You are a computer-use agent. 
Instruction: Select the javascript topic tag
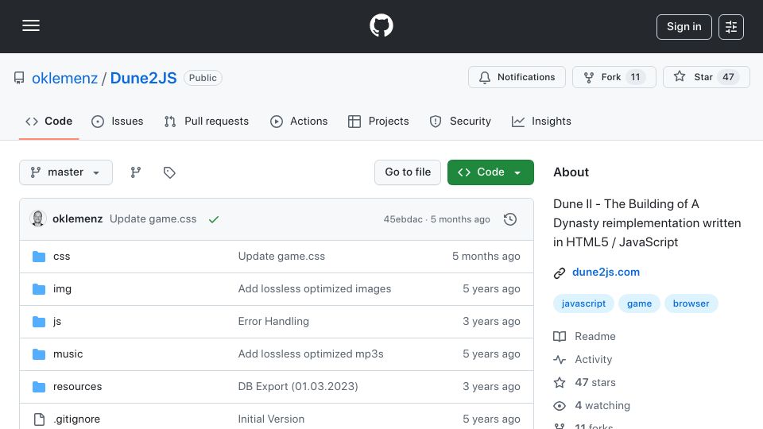pos(583,303)
